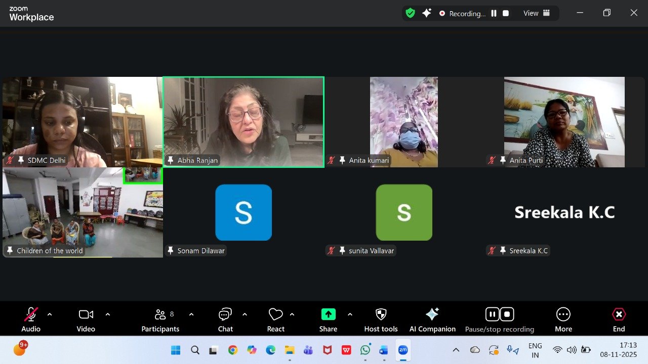Click Pause/stop recording in bottom toolbar
648x364 pixels.
tap(500, 320)
